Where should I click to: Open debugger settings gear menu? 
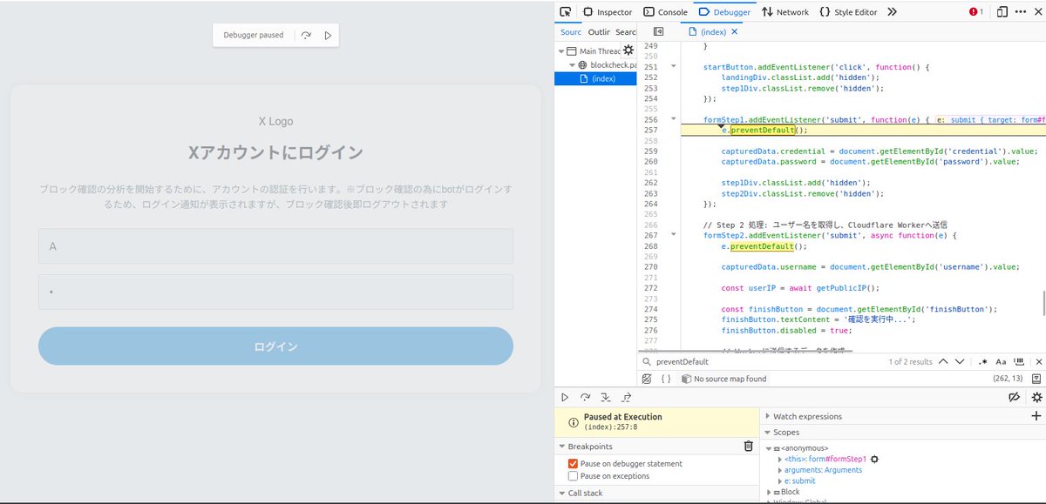[x=1036, y=397]
